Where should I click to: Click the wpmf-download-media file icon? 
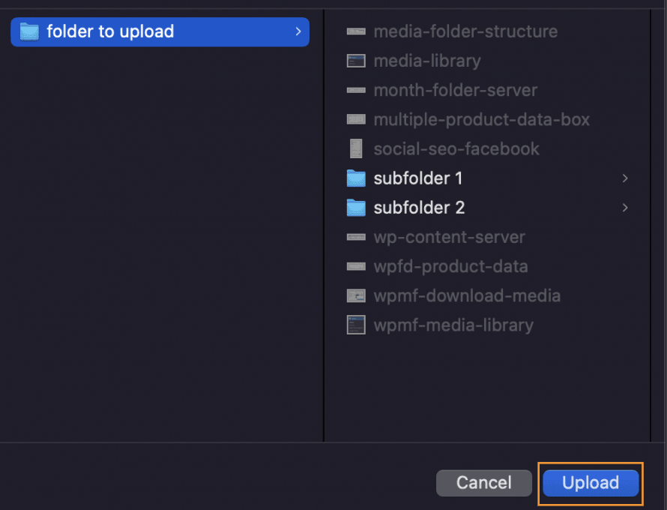coord(356,295)
